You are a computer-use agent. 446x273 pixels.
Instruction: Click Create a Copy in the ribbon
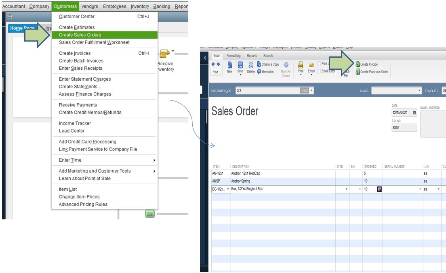pyautogui.click(x=268, y=65)
